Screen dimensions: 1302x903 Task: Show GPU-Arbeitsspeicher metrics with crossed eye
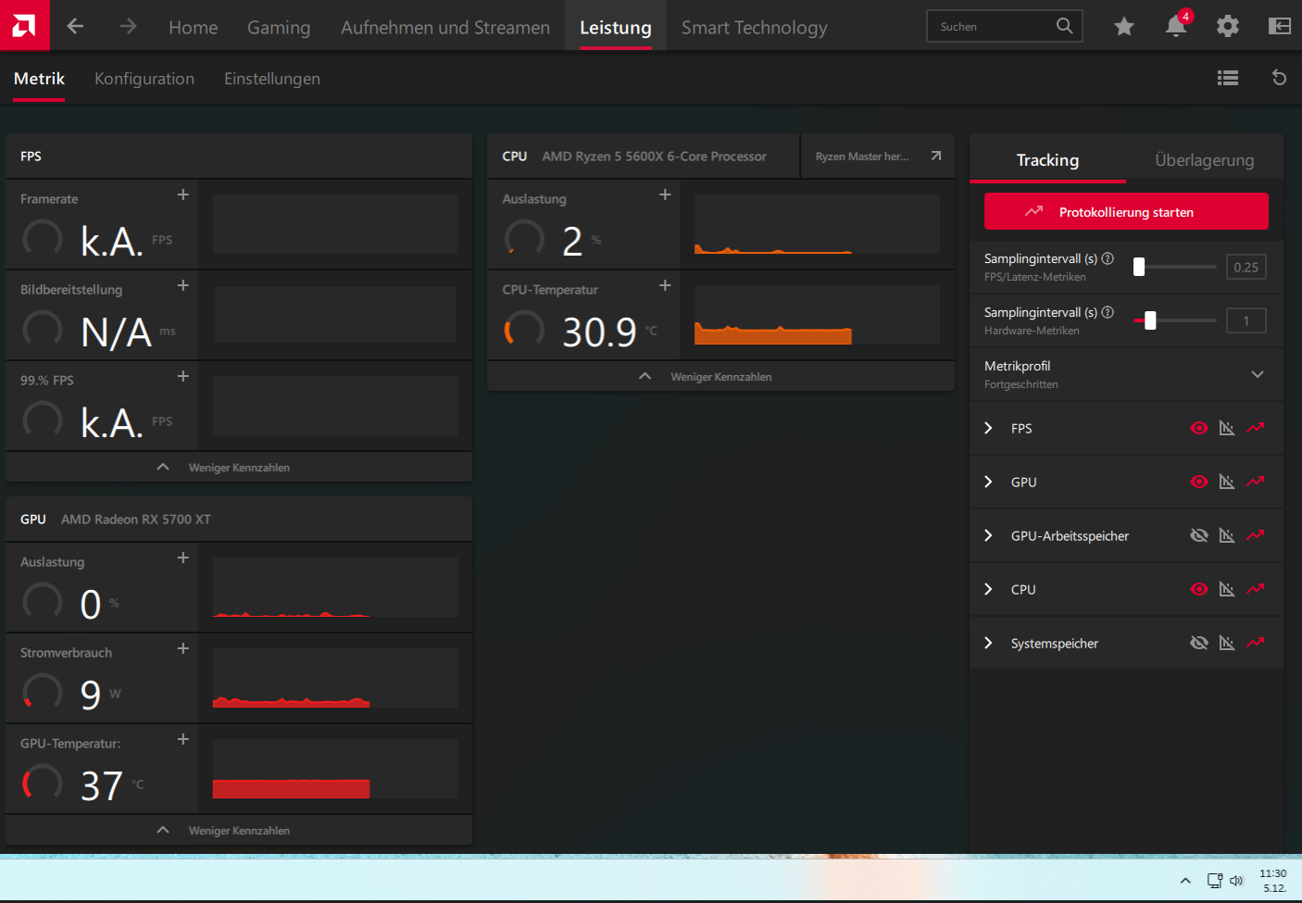[1199, 535]
